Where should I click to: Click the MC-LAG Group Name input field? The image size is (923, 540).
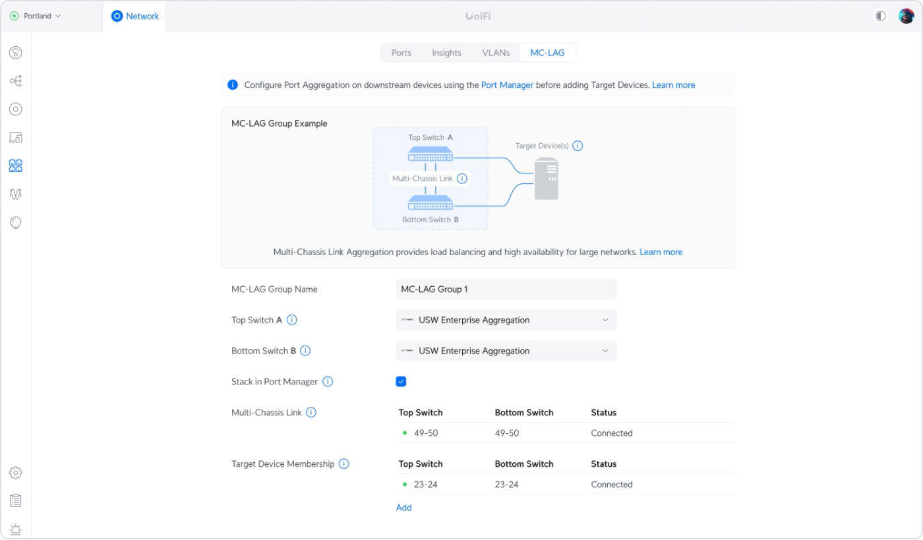[x=506, y=289]
